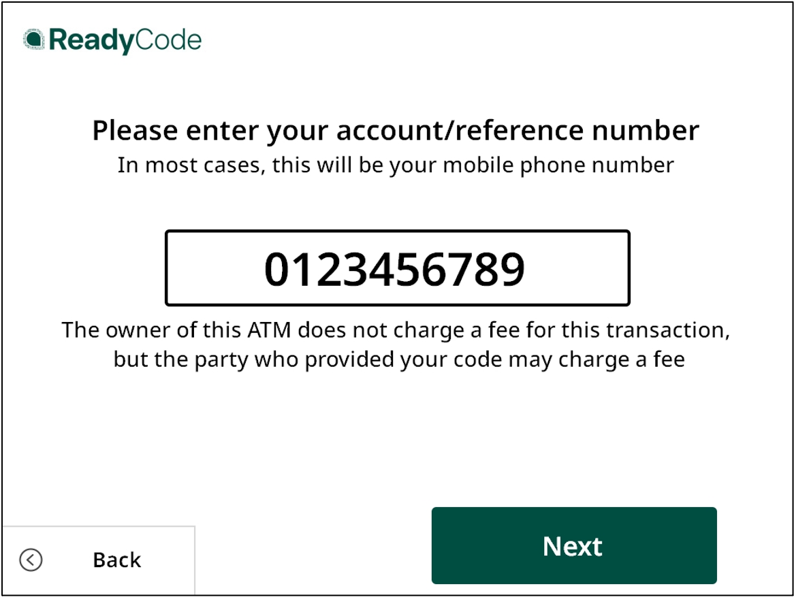Select the ReadyCode wordmark text
Viewport: 794px width, 597px height.
125,41
